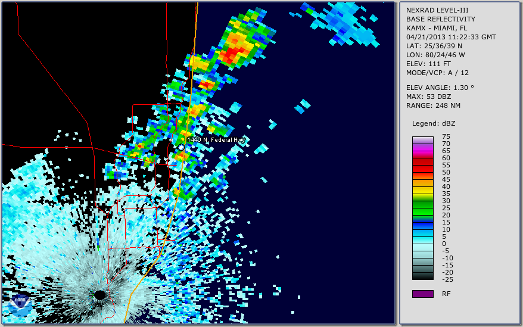Click the '04/21/2013 11:22:33 GMT' timestamp
The width and height of the screenshot is (523, 327).
point(451,37)
